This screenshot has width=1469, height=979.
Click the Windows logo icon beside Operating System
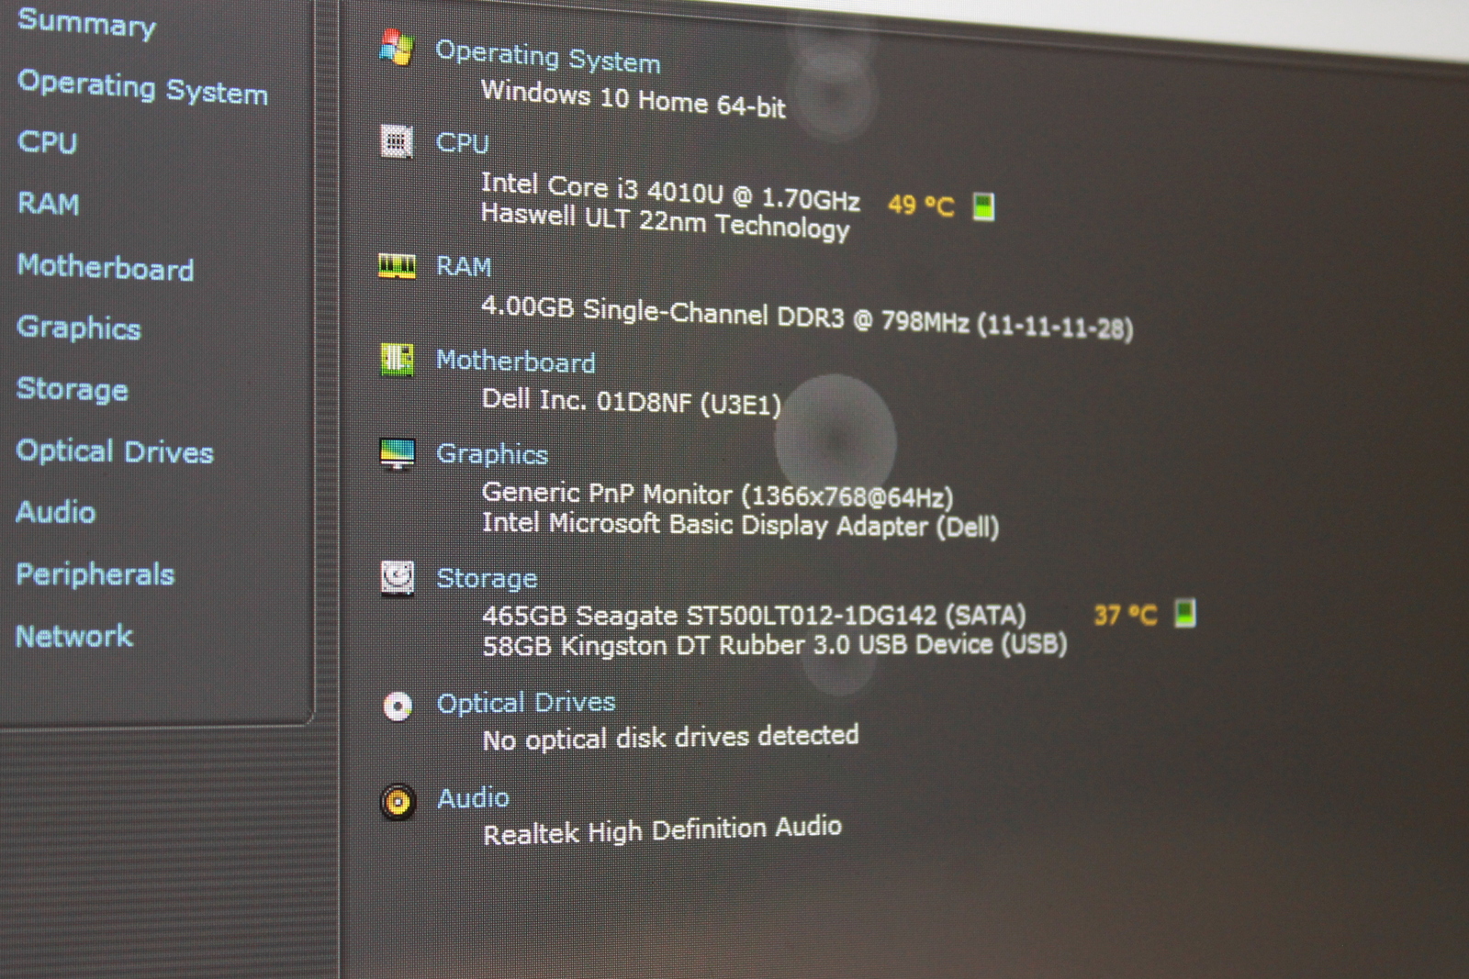[396, 48]
